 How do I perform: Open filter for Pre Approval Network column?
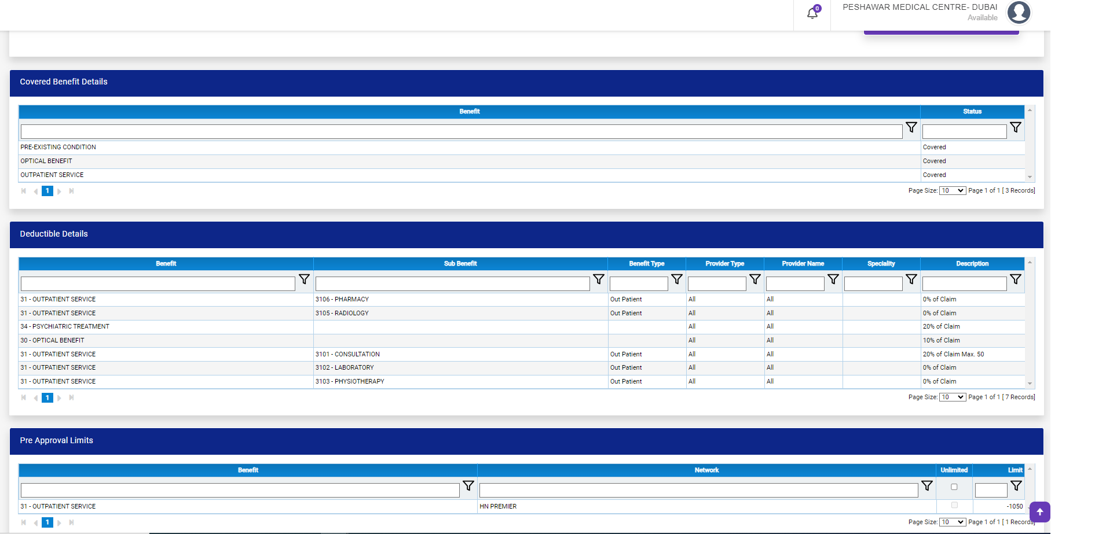(926, 486)
